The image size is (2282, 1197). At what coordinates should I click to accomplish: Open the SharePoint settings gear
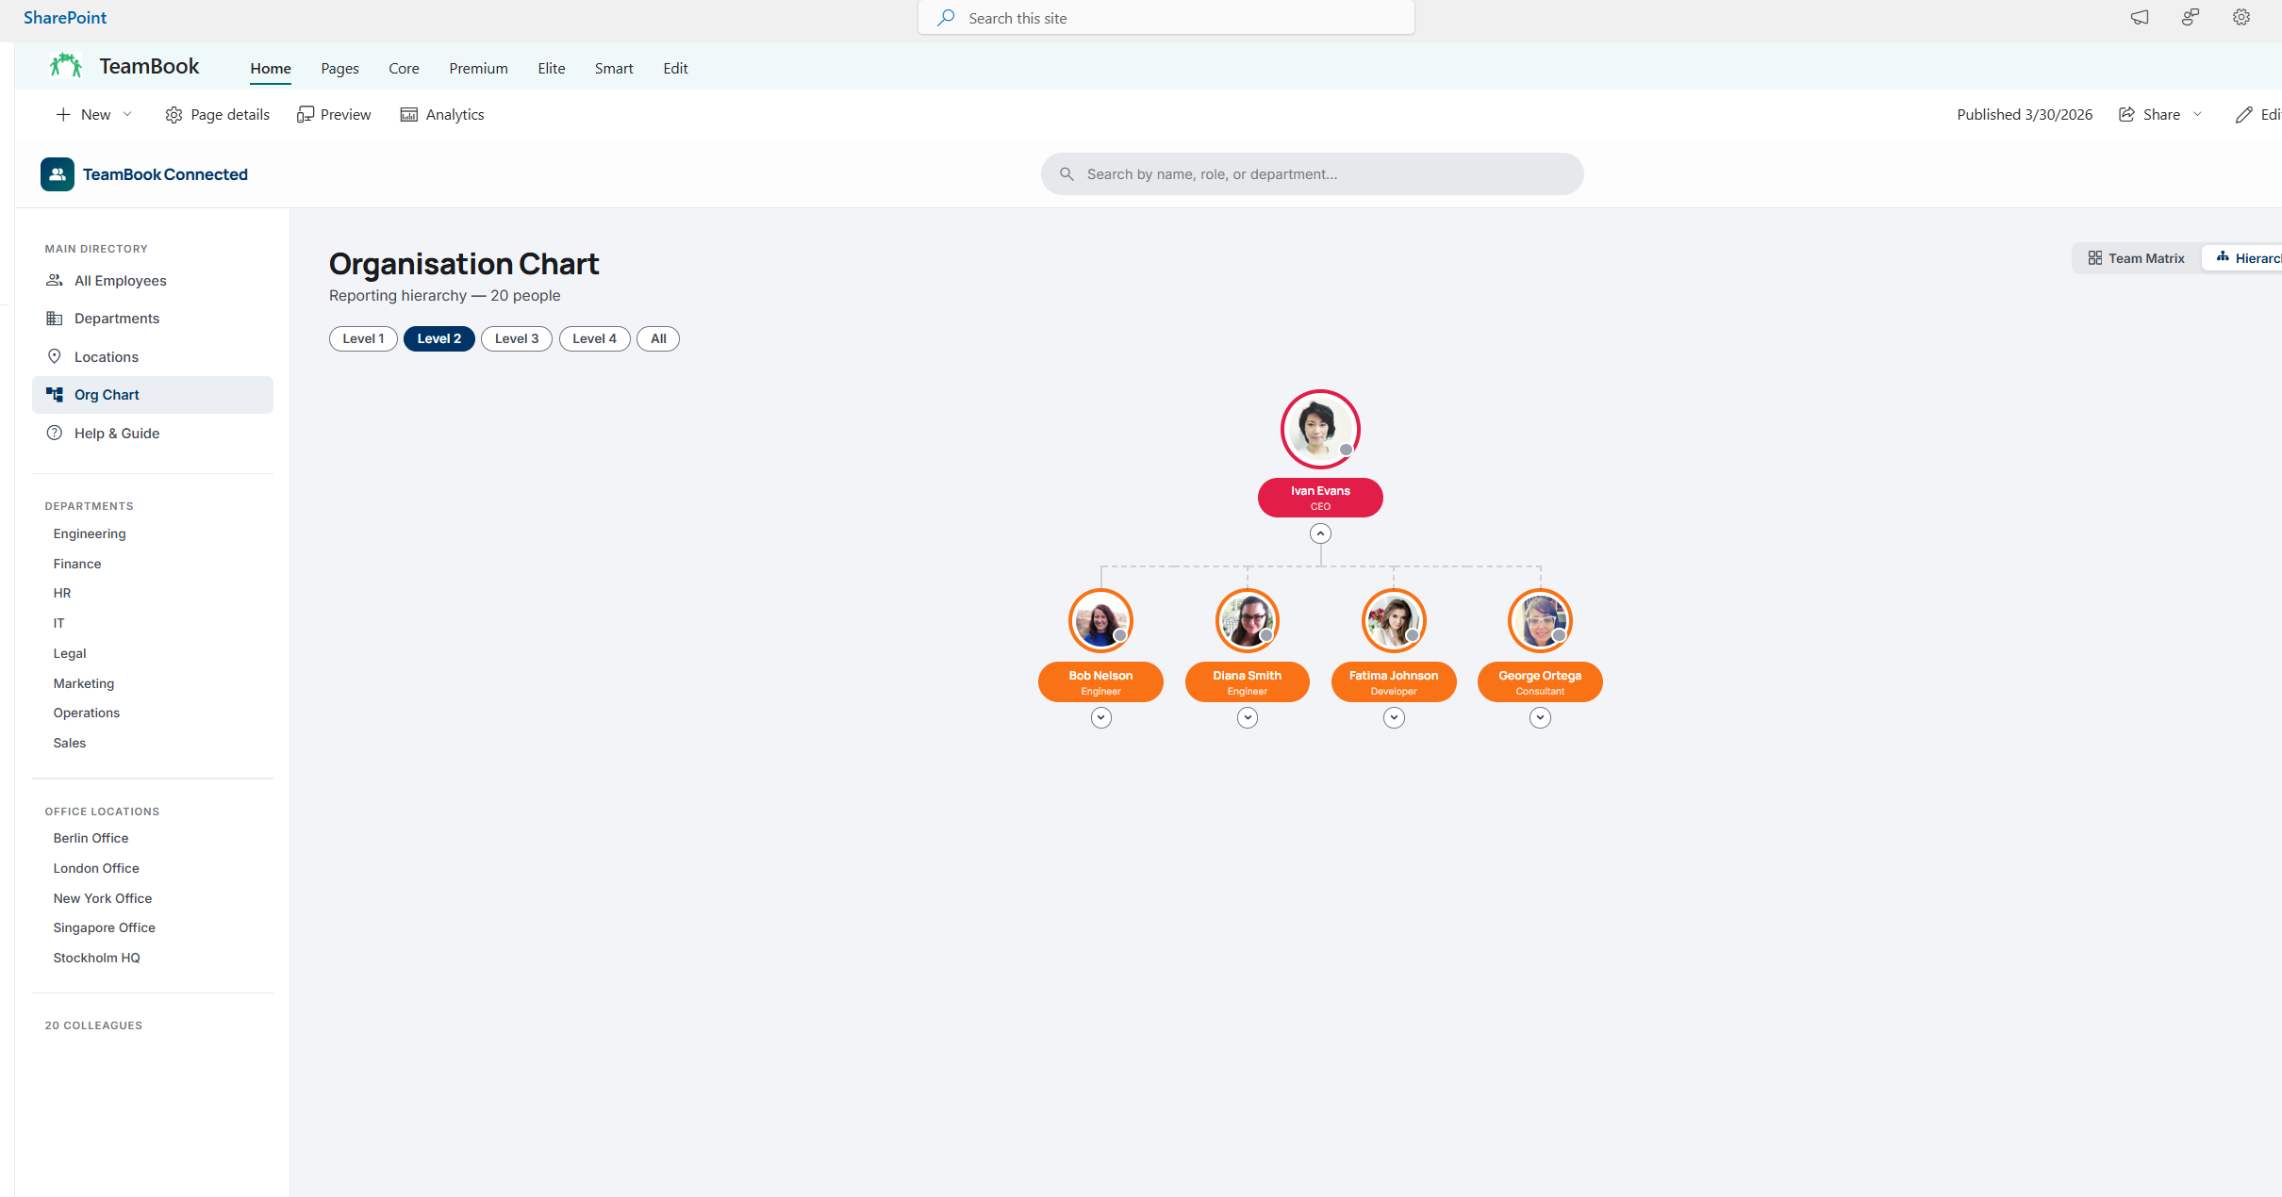tap(2241, 18)
